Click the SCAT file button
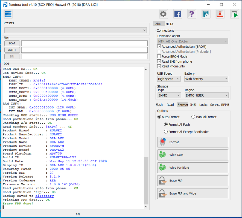 (x=12, y=43)
